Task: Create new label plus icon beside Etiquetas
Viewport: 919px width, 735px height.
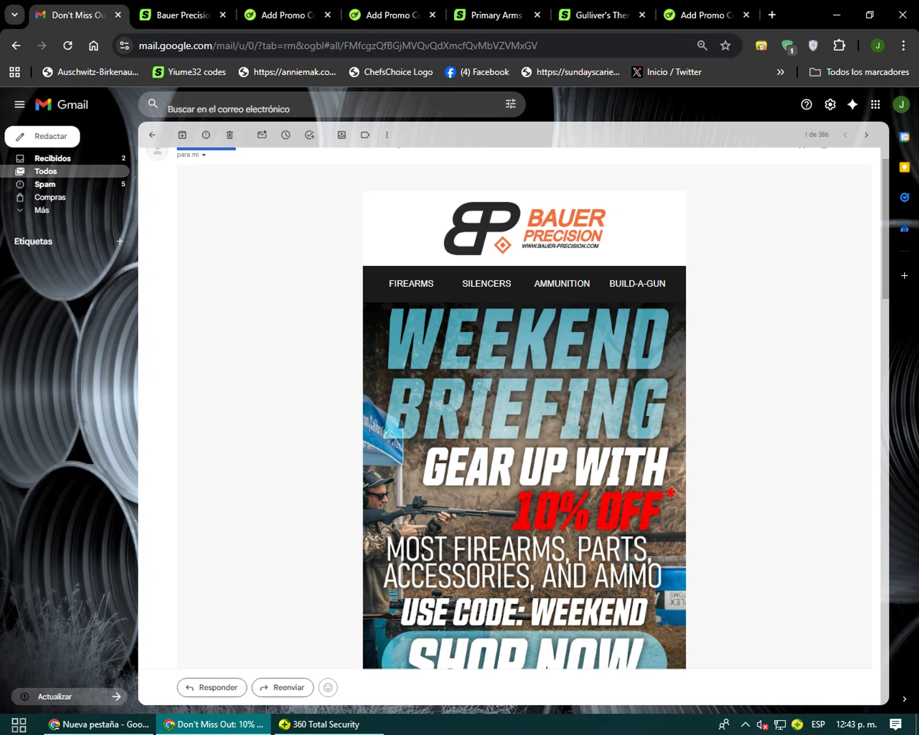Action: coord(120,241)
